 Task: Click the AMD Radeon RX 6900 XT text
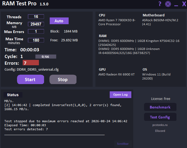[x=116, y=74]
